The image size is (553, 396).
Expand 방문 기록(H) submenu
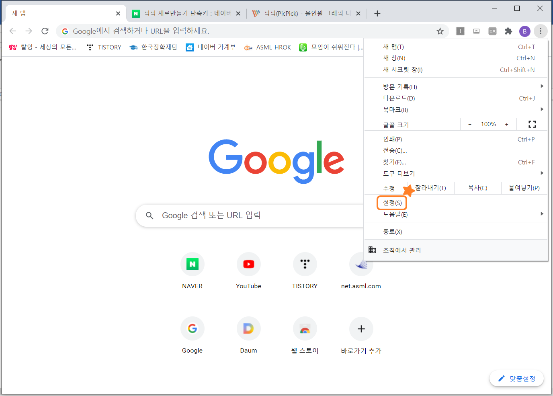coord(456,86)
